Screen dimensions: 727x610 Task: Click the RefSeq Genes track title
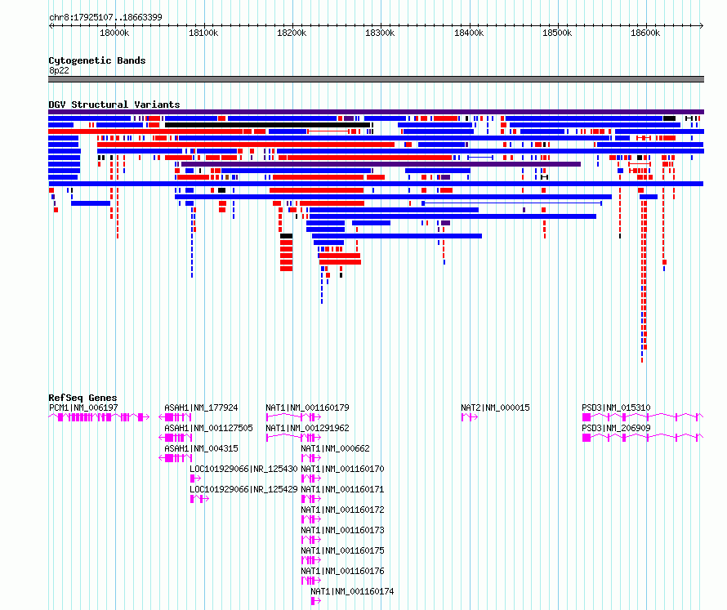click(83, 398)
